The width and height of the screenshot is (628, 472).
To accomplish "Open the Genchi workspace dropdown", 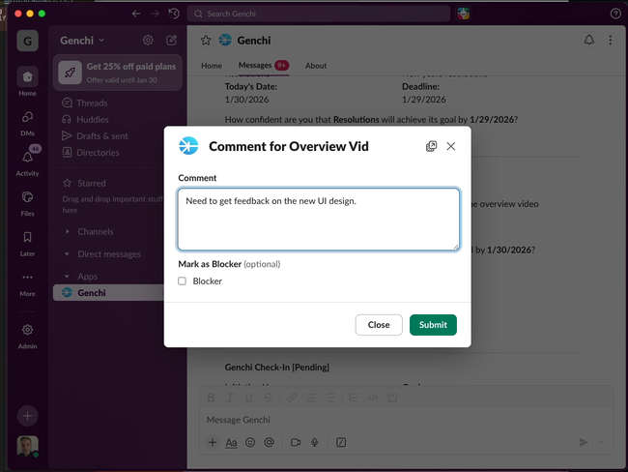I will [x=82, y=41].
